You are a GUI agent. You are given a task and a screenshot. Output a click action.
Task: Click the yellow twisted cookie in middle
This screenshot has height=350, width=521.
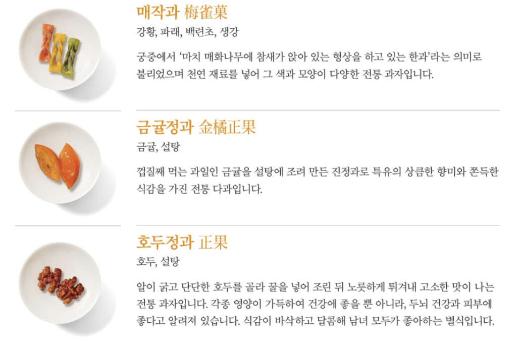(x=59, y=53)
